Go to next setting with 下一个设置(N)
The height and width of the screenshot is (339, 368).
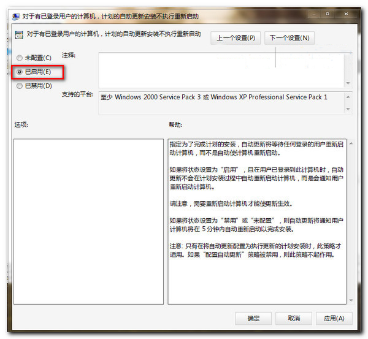pos(289,38)
